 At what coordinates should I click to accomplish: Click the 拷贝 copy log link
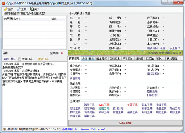(14, 59)
